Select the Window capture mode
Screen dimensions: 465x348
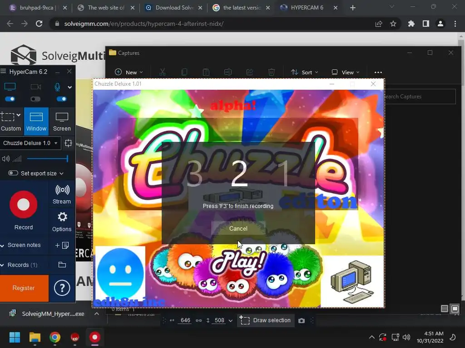point(36,121)
